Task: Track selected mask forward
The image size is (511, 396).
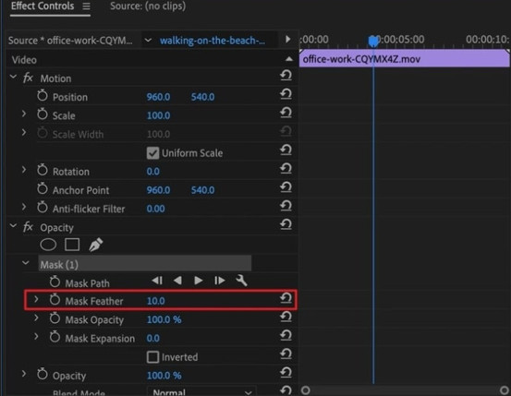Action: coord(199,281)
